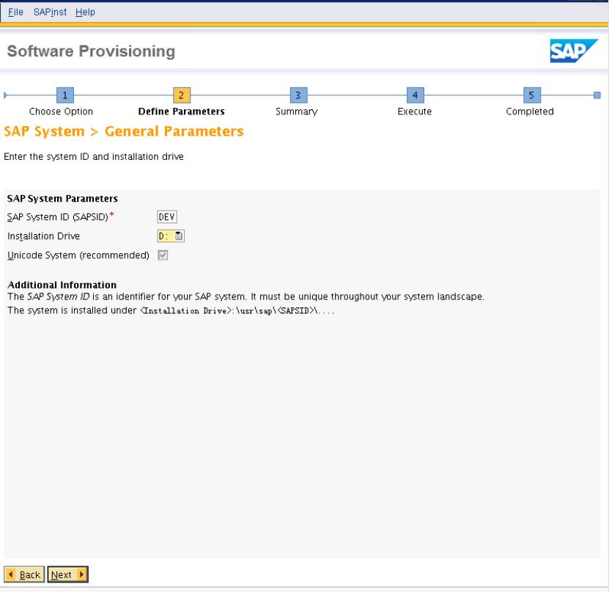The width and height of the screenshot is (609, 592).
Task: Select step 3 Summary marker
Action: [298, 95]
